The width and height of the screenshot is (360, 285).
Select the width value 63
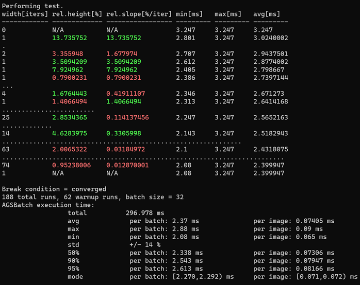coord(6,149)
